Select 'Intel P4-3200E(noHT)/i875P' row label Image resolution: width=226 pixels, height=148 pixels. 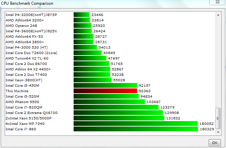(31, 15)
